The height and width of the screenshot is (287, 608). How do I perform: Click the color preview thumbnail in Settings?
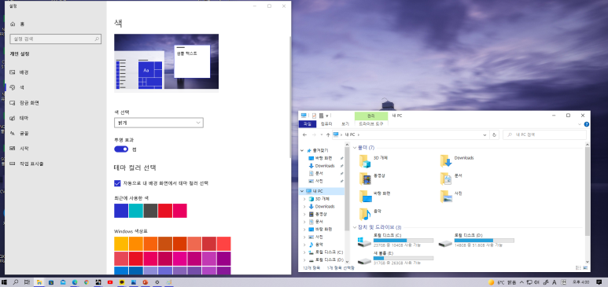[166, 61]
